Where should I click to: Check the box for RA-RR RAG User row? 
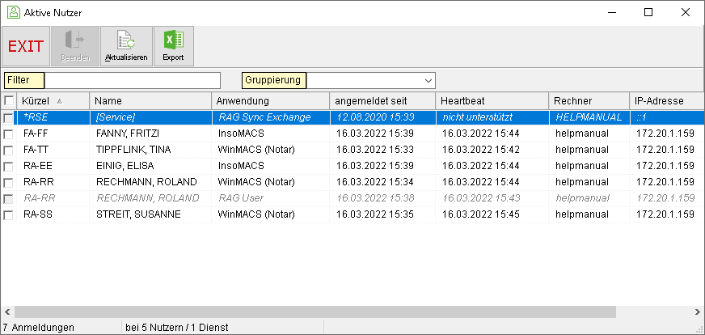[8, 199]
